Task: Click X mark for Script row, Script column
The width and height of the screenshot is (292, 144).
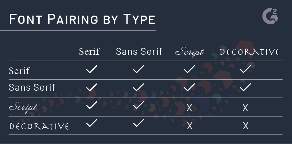Action: (190, 108)
